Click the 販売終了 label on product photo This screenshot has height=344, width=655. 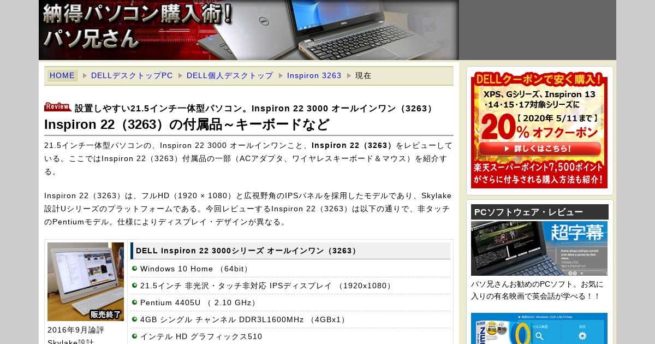pos(106,315)
